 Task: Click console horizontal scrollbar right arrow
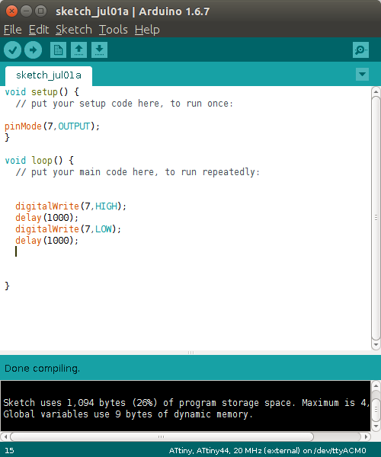coord(366,436)
